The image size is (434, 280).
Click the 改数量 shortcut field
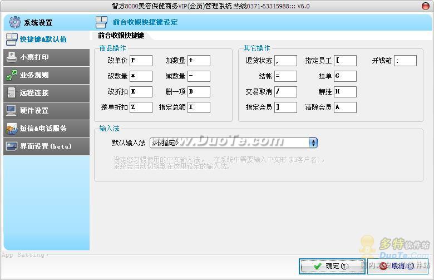click(x=141, y=76)
